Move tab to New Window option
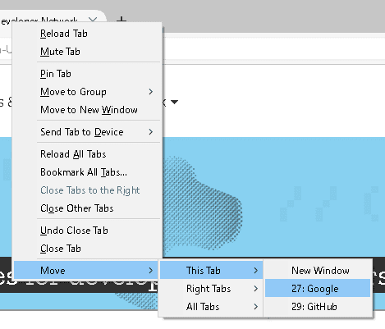Viewport: 385px width, 329px height. pyautogui.click(x=318, y=271)
